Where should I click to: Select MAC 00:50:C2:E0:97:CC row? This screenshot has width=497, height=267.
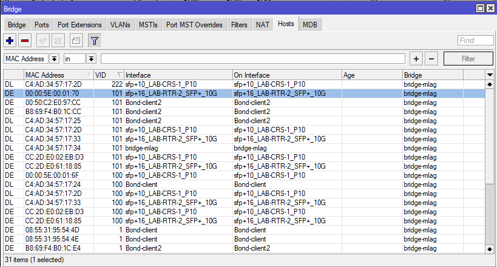[x=244, y=103]
